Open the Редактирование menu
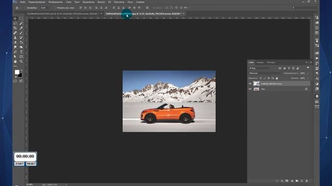Image resolution: width=332 pixels, height=186 pixels. (37, 2)
